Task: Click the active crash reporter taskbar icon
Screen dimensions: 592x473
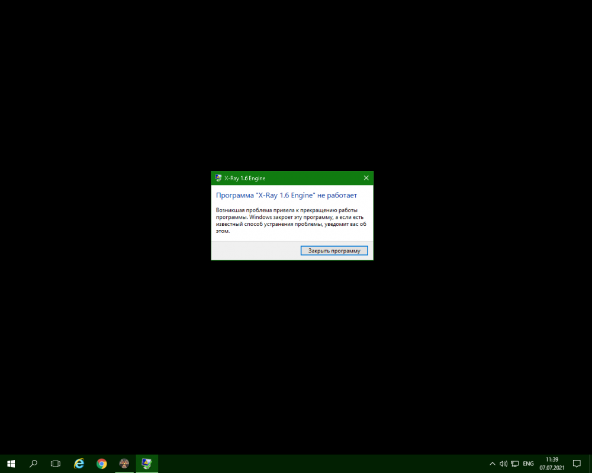Action: [x=146, y=464]
